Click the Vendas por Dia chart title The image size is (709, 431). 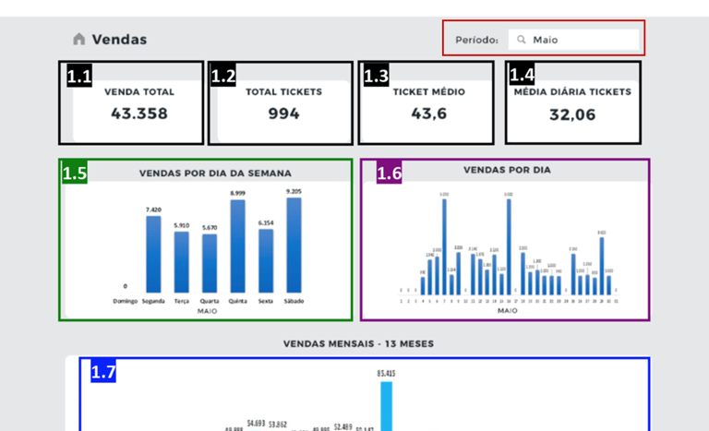pyautogui.click(x=507, y=170)
